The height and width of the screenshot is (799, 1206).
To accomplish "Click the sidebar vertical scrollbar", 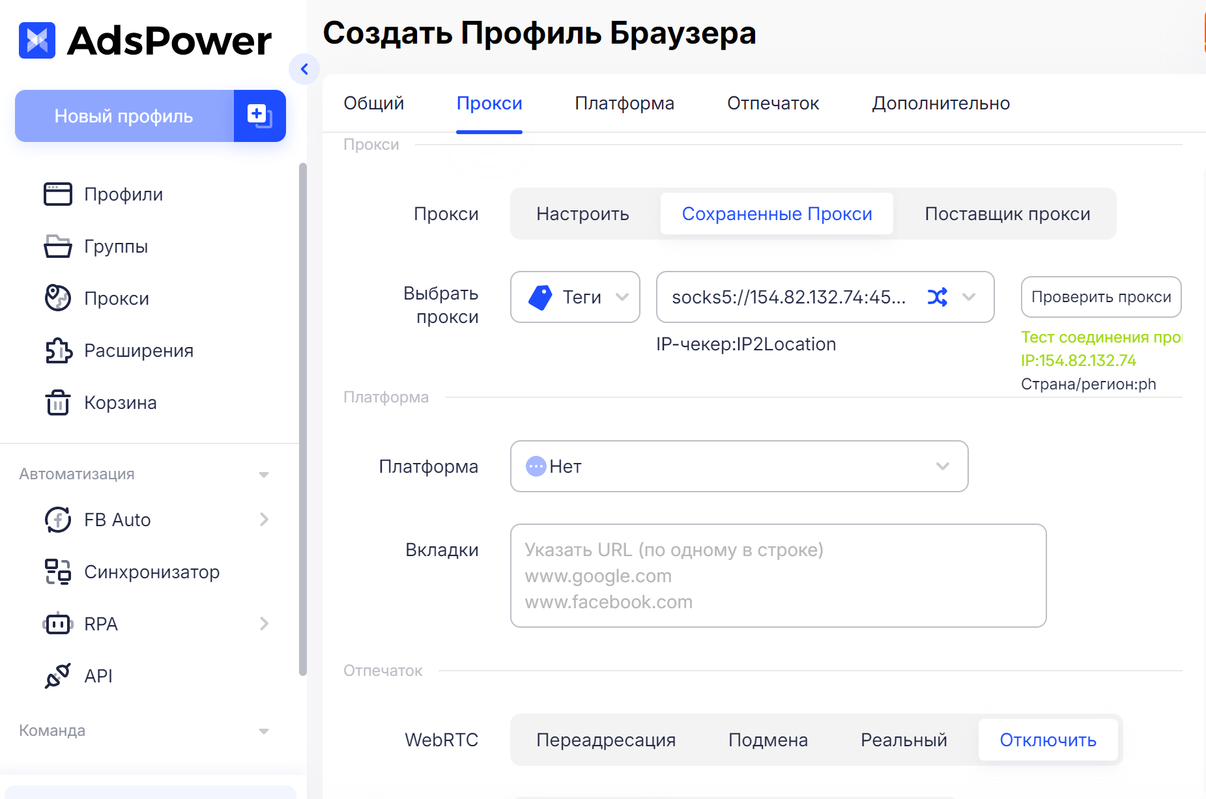I will (x=302, y=419).
